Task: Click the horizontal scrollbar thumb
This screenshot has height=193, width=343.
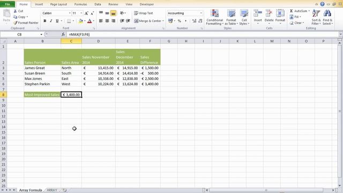Action: [266, 190]
